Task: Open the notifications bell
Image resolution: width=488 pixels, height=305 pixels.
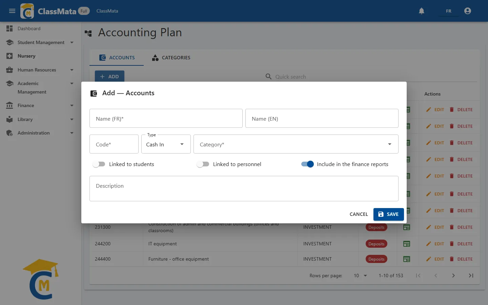Action: 422,11
